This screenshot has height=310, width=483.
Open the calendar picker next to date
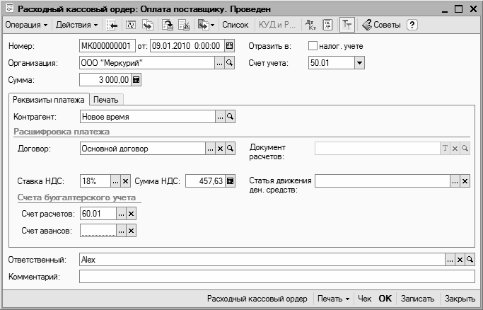pyautogui.click(x=229, y=46)
